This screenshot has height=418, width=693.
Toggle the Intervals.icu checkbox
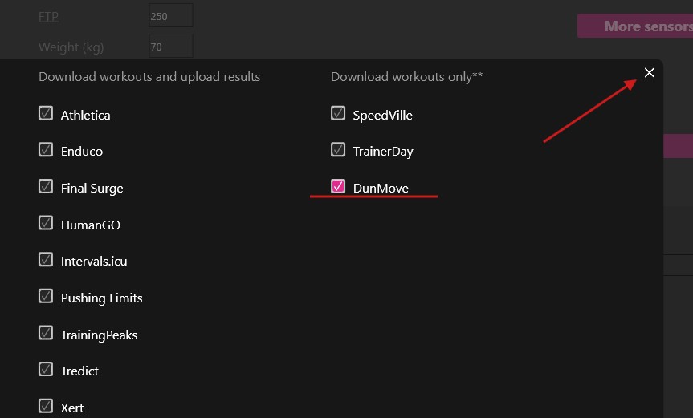coord(46,259)
